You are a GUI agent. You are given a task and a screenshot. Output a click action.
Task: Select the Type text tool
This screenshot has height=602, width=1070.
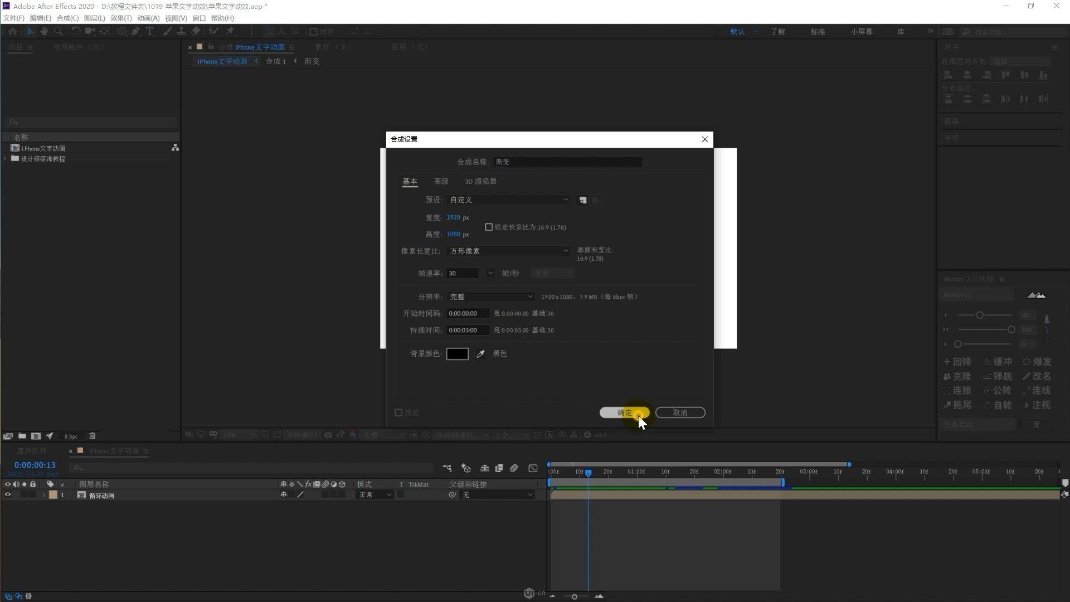pos(149,32)
